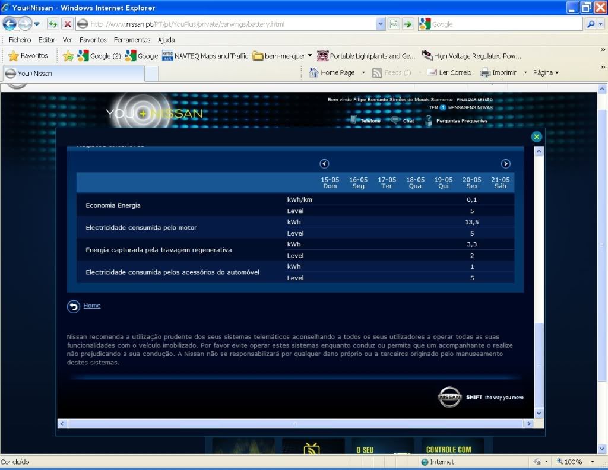
Task: Click the Telefone phone icon
Action: pyautogui.click(x=353, y=119)
